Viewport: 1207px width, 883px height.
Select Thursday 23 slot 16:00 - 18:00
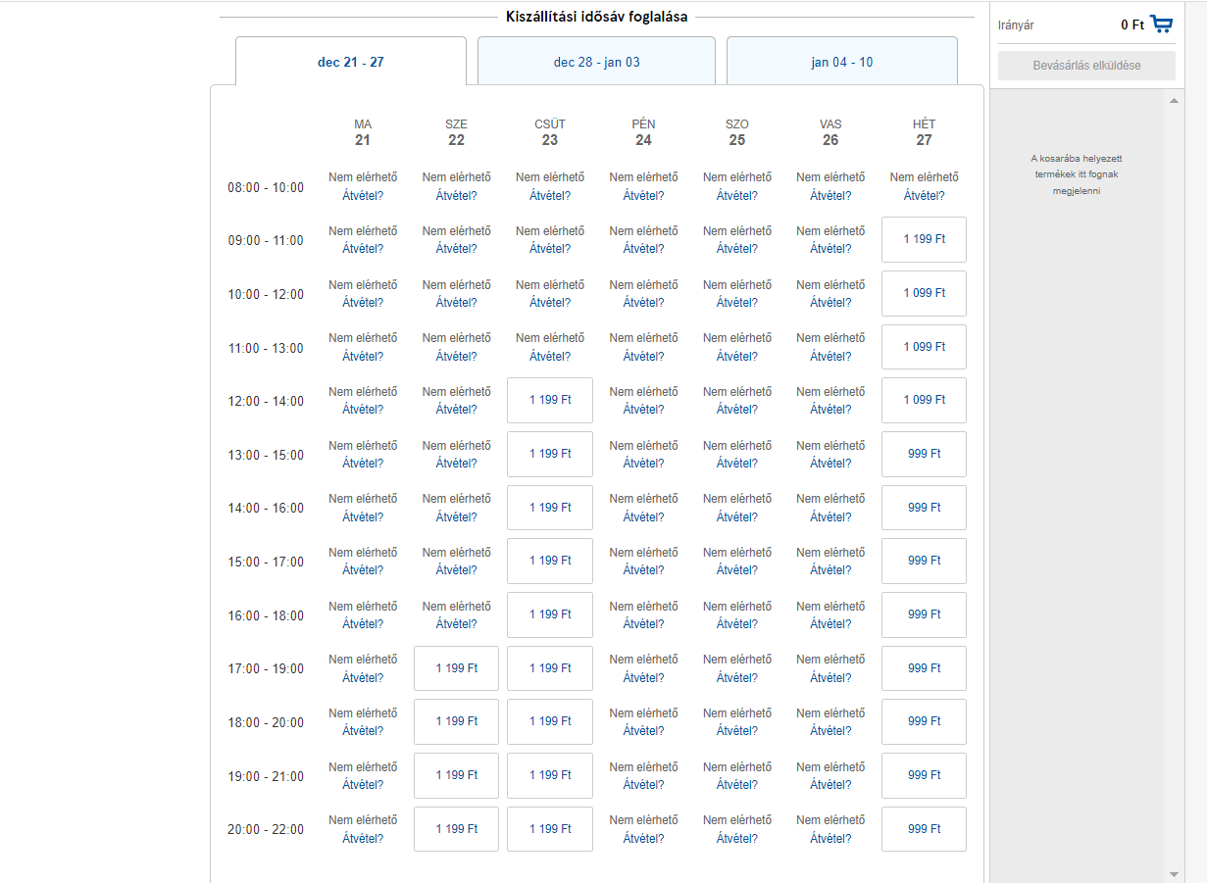(550, 614)
